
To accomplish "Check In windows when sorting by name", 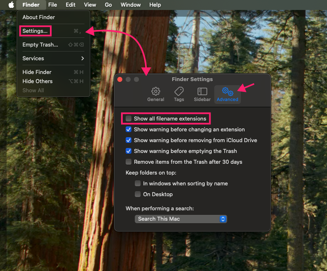I will pyautogui.click(x=138, y=184).
